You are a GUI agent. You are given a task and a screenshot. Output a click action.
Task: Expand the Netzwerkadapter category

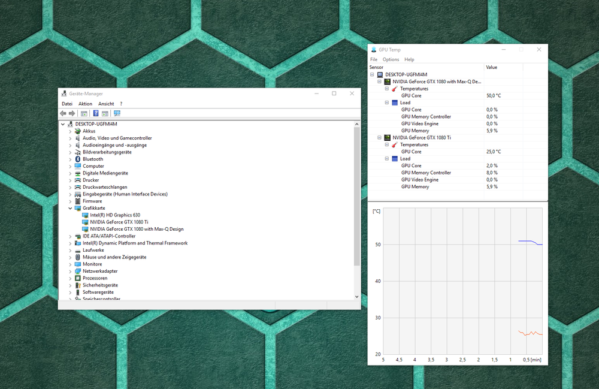70,271
